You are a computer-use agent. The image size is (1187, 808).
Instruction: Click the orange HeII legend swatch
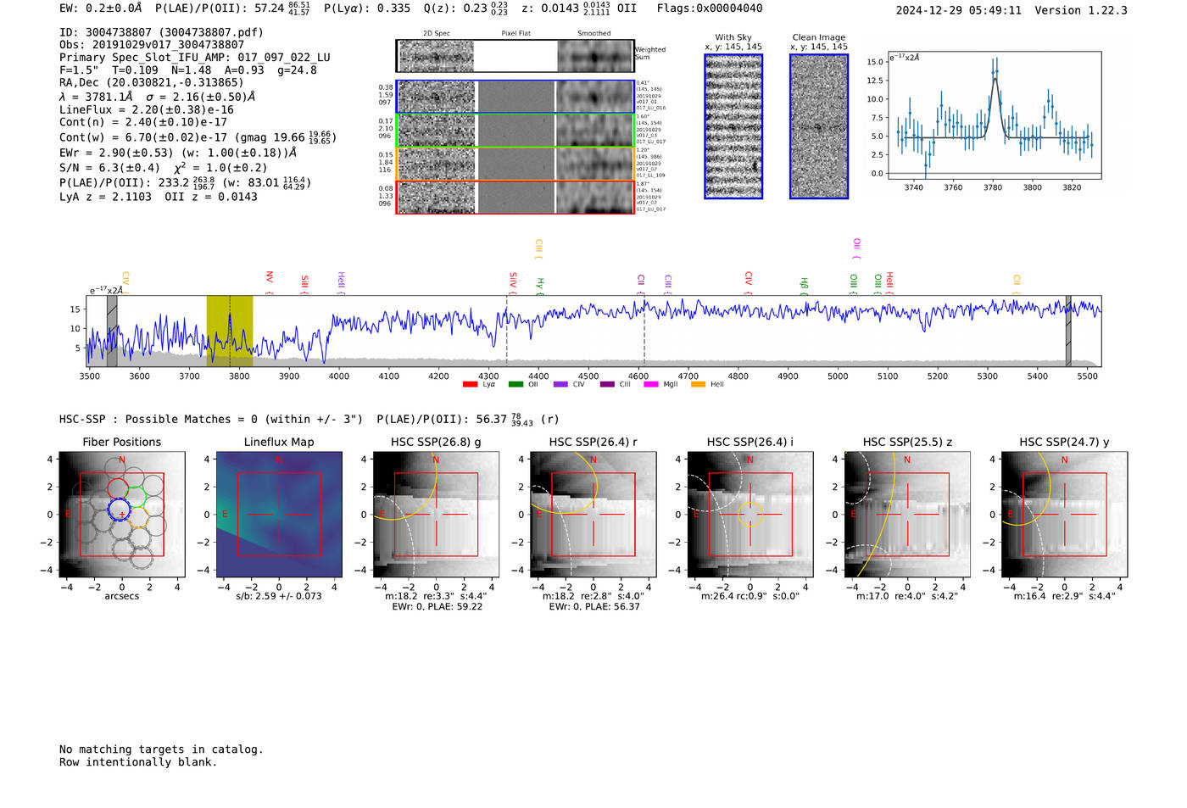point(698,384)
